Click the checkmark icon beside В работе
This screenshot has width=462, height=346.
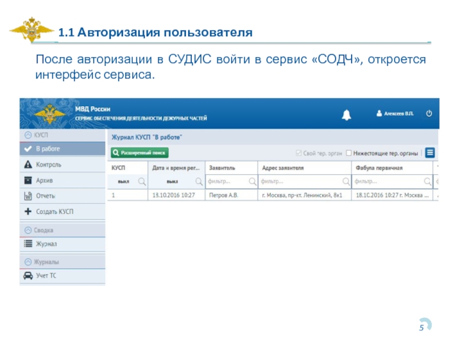click(28, 149)
